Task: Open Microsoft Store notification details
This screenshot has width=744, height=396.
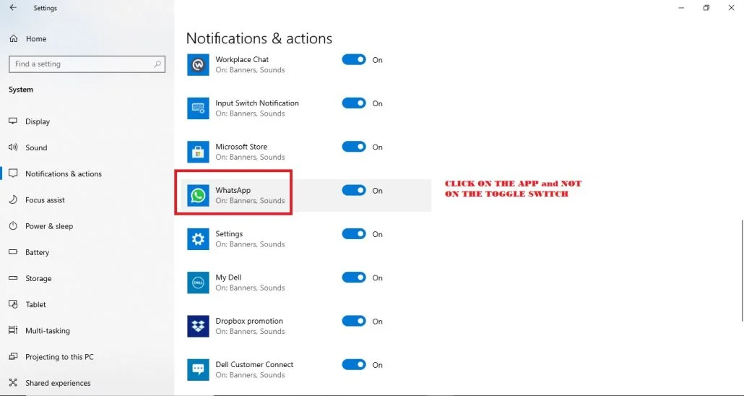Action: coord(241,147)
